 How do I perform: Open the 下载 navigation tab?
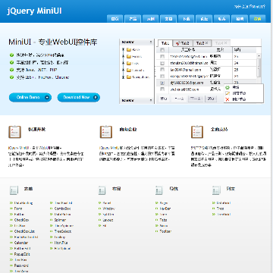point(187,19)
